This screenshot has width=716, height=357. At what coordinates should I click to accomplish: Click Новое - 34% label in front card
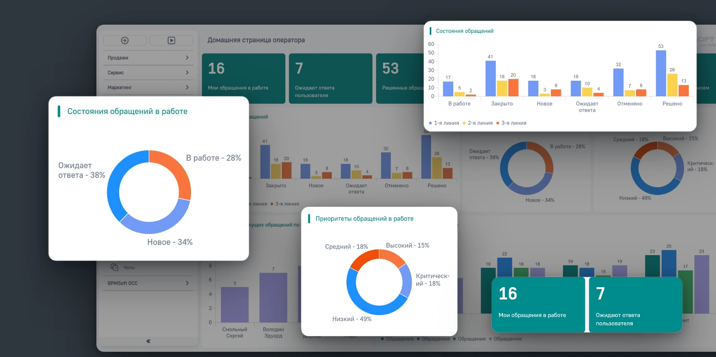pyautogui.click(x=170, y=242)
